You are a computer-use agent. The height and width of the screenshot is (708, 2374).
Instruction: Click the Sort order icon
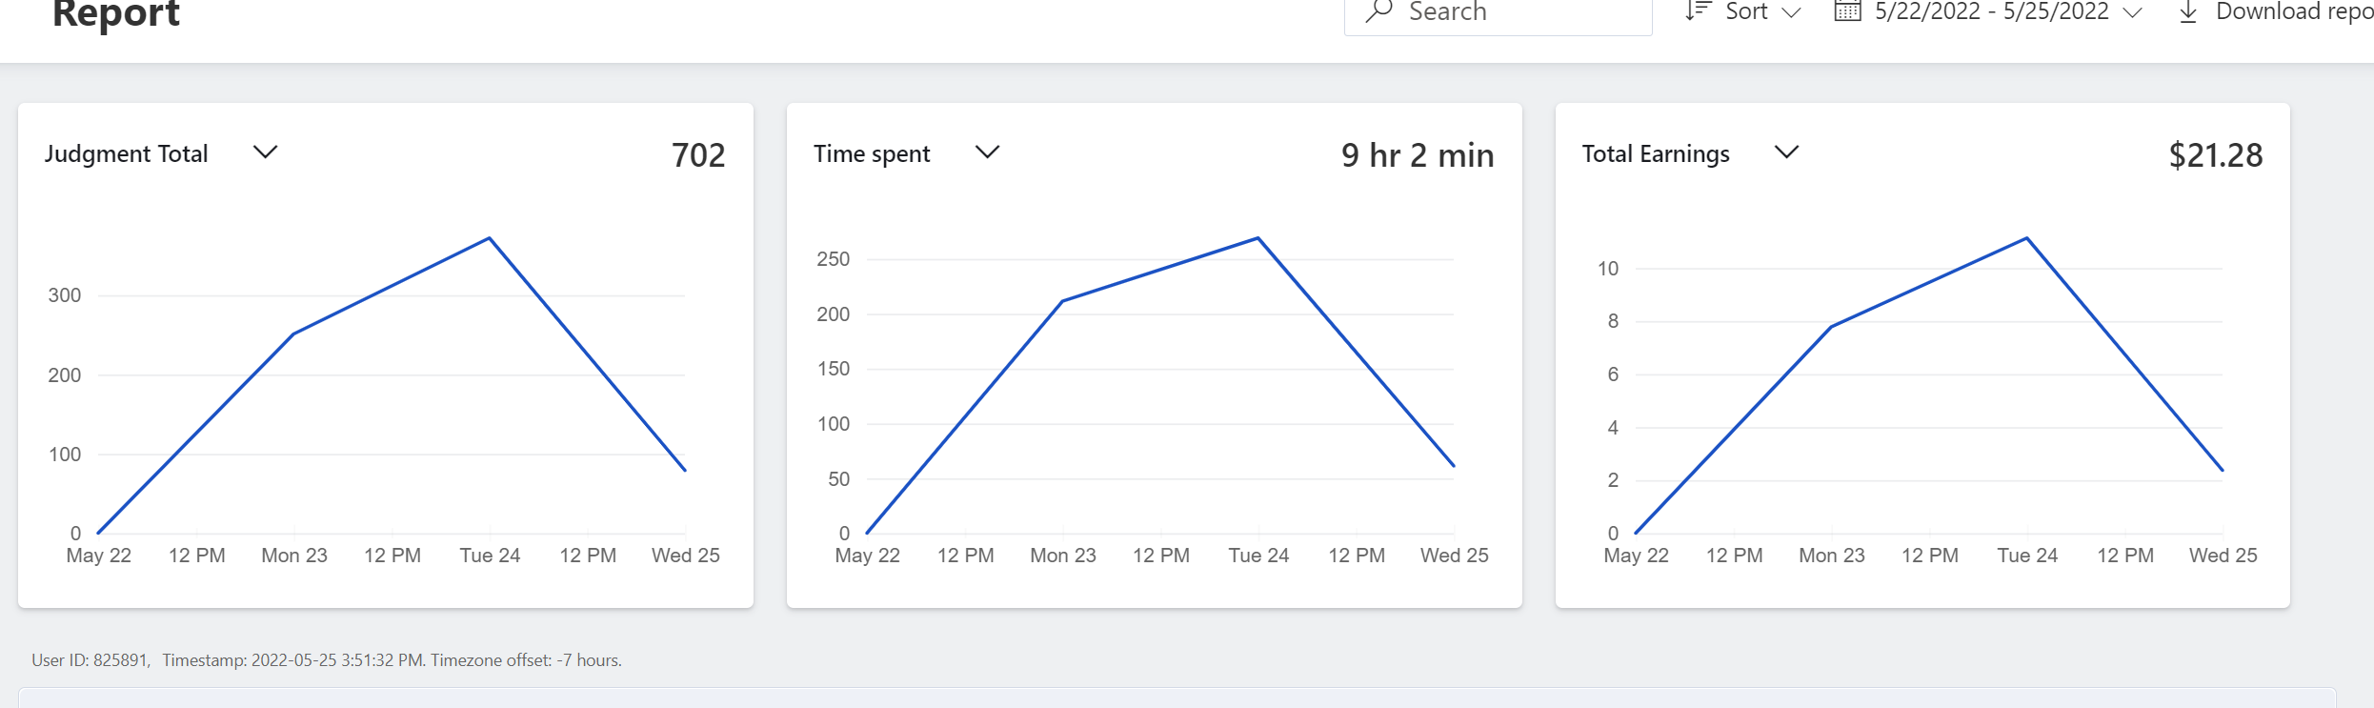pyautogui.click(x=1698, y=11)
